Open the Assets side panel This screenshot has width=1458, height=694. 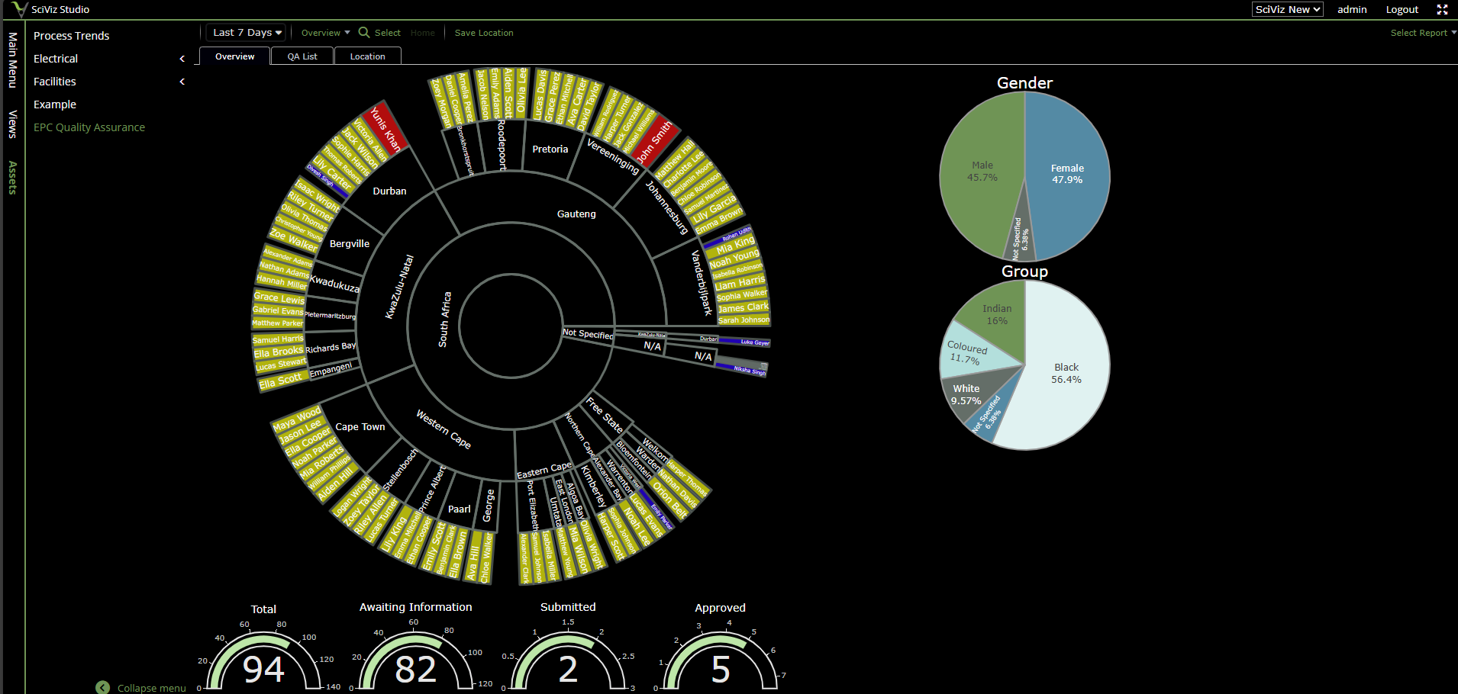(12, 178)
